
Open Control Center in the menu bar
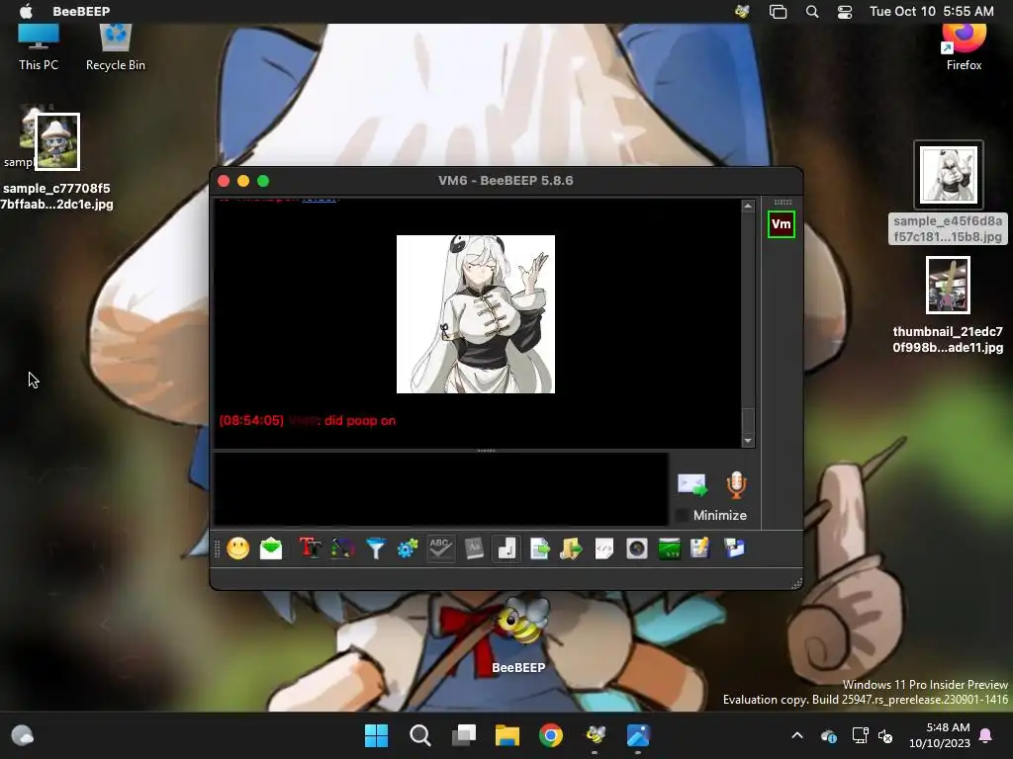[x=845, y=11]
